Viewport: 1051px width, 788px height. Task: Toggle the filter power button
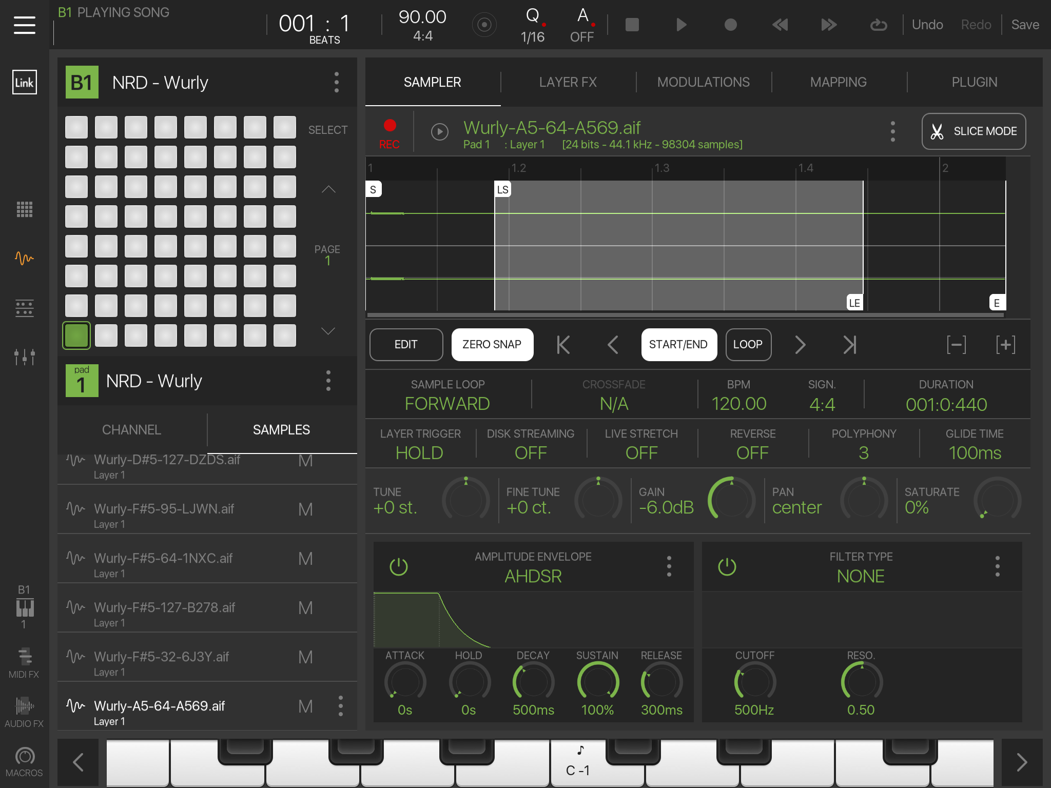[x=727, y=567]
